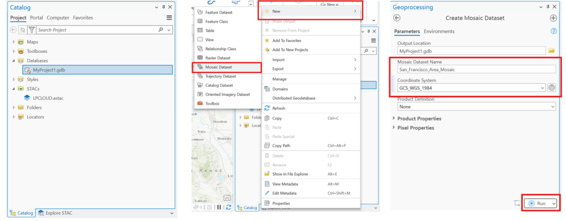Browse for Output Location folder
Screen dimensions: 566x221
(551, 51)
